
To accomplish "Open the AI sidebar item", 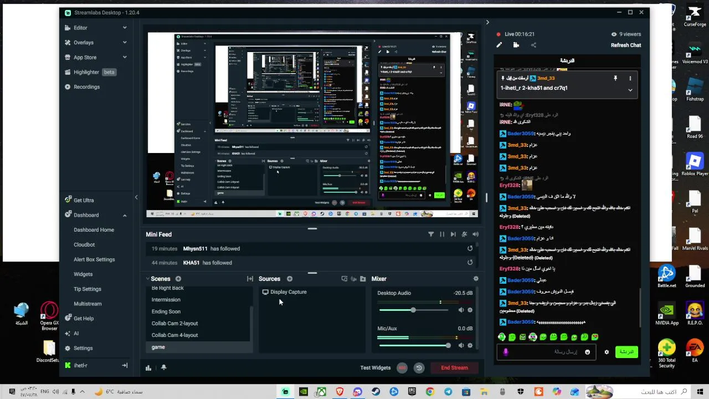I will pyautogui.click(x=76, y=334).
